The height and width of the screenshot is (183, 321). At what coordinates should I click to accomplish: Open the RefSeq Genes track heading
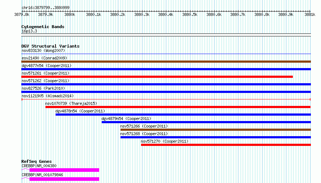tap(36, 161)
